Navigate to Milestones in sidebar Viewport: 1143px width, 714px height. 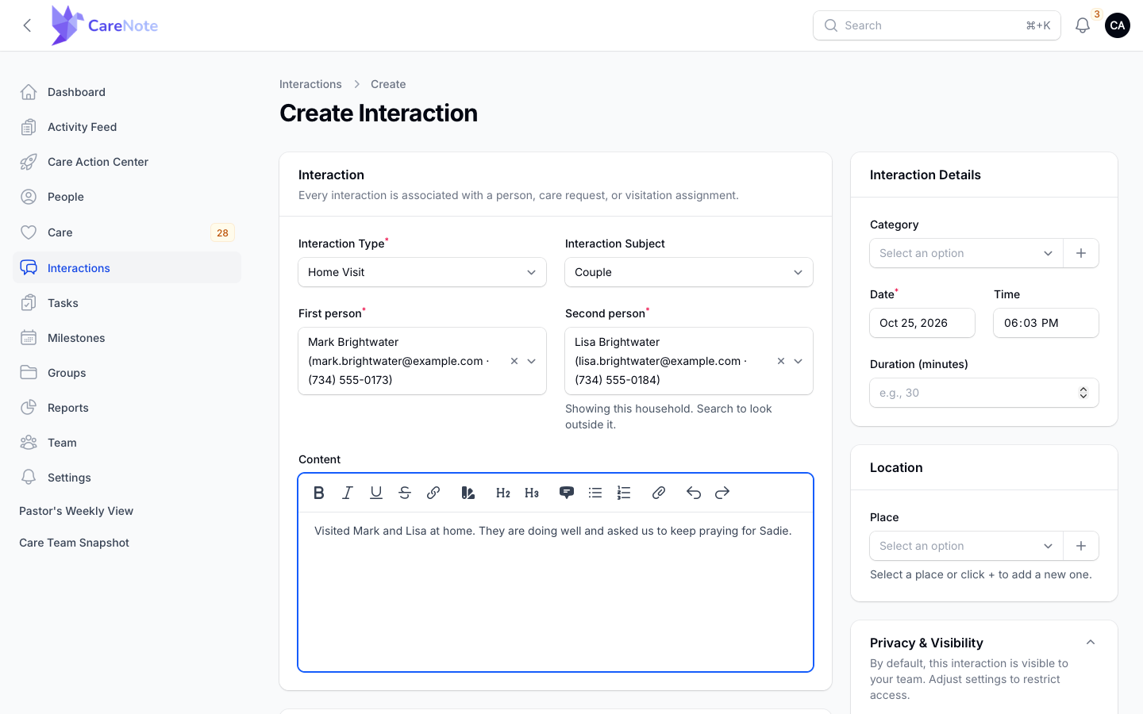(x=127, y=338)
